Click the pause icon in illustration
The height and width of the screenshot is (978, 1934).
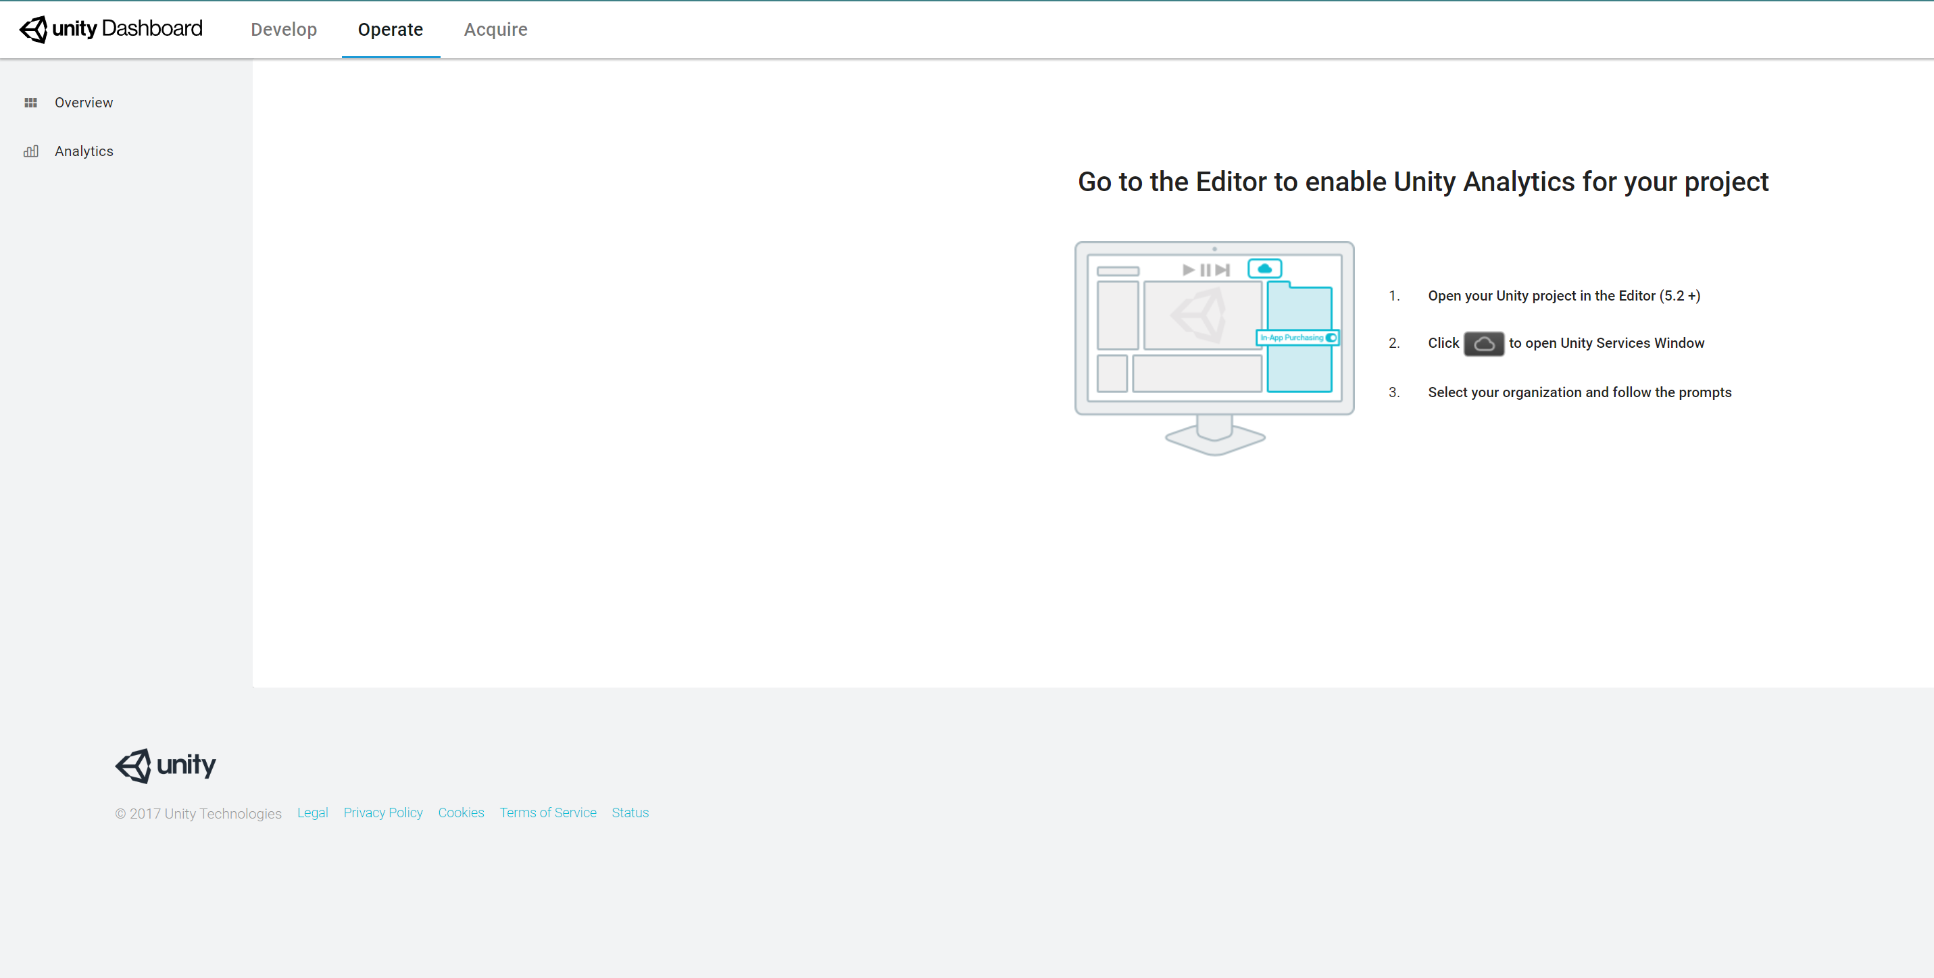1205,270
